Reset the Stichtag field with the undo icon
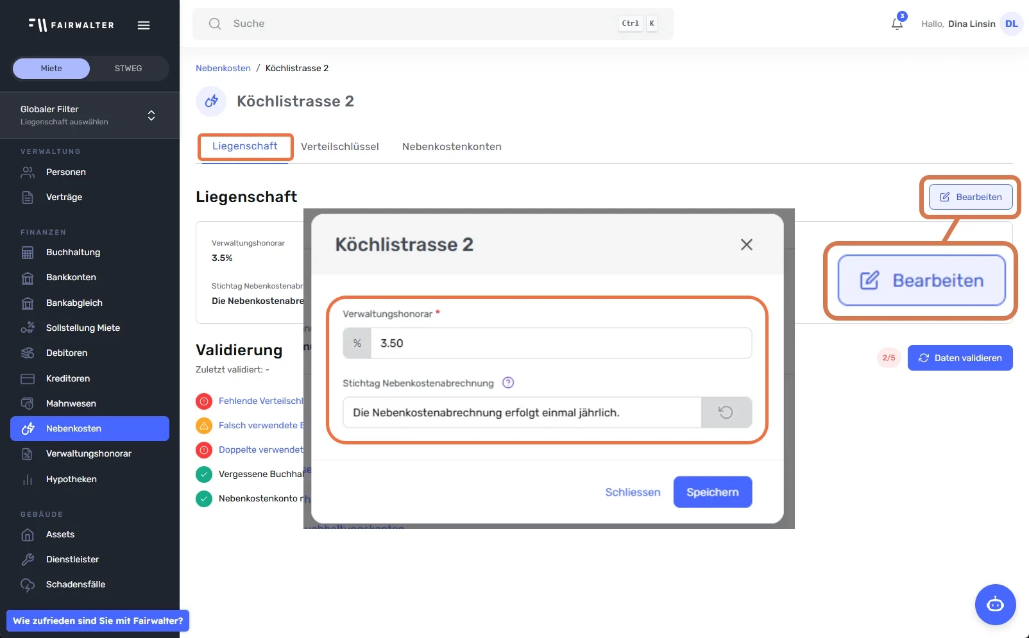1029x638 pixels. pos(726,412)
